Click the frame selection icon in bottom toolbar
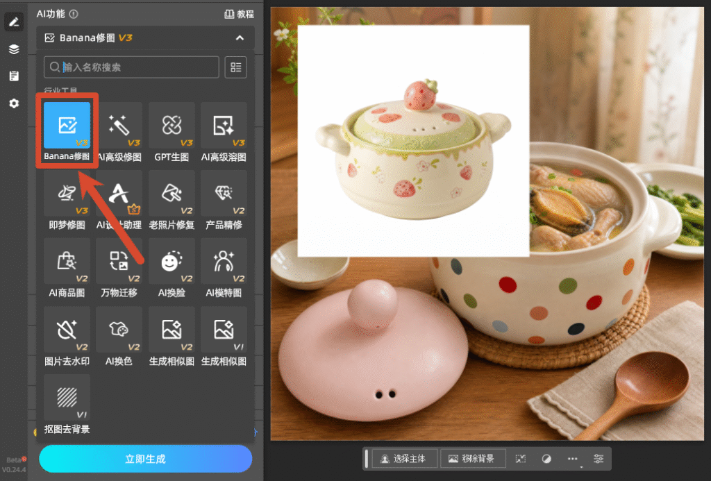 pyautogui.click(x=521, y=459)
